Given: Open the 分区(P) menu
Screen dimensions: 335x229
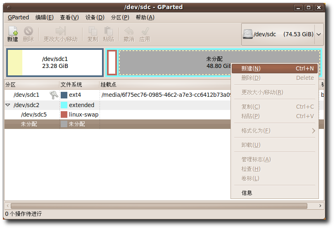Looking at the screenshot, I should coord(120,17).
